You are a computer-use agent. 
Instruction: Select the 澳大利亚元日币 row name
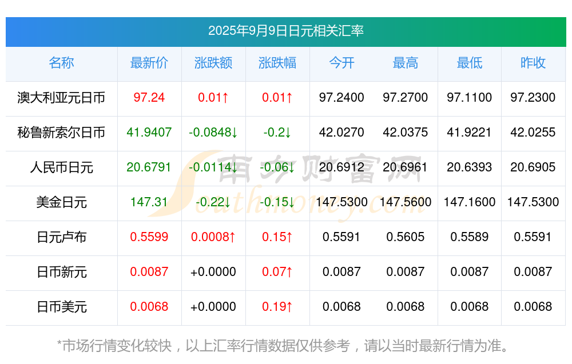(61, 98)
